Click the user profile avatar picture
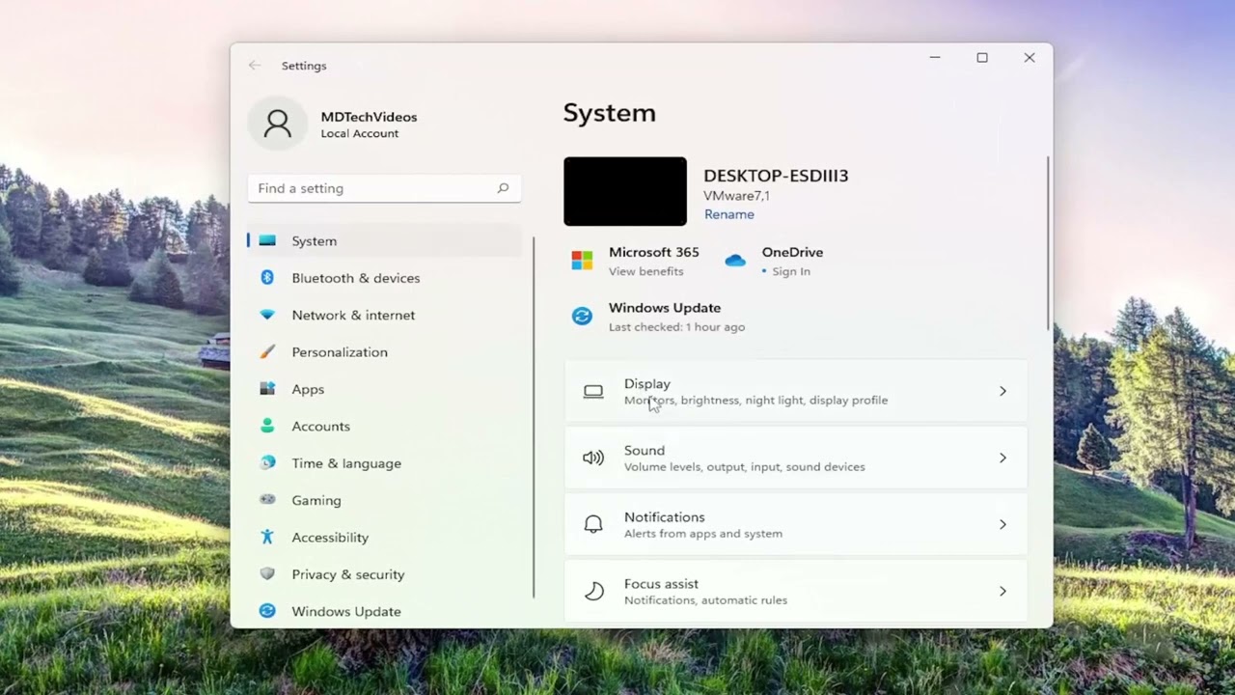Viewport: 1235px width, 695px height. (x=278, y=124)
